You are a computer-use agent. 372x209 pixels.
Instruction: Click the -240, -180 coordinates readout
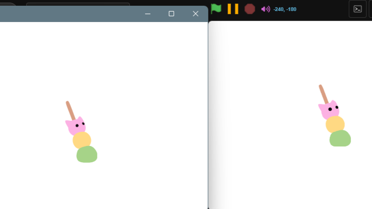pyautogui.click(x=285, y=9)
